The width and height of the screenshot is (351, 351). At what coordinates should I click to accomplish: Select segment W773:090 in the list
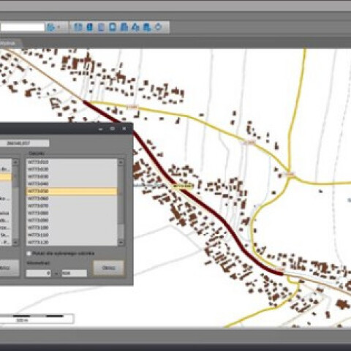pyautogui.click(x=72, y=220)
